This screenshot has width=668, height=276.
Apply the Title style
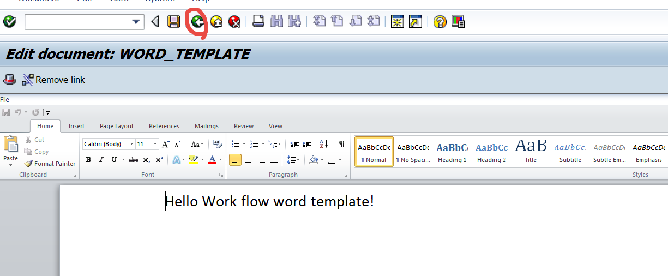click(531, 152)
